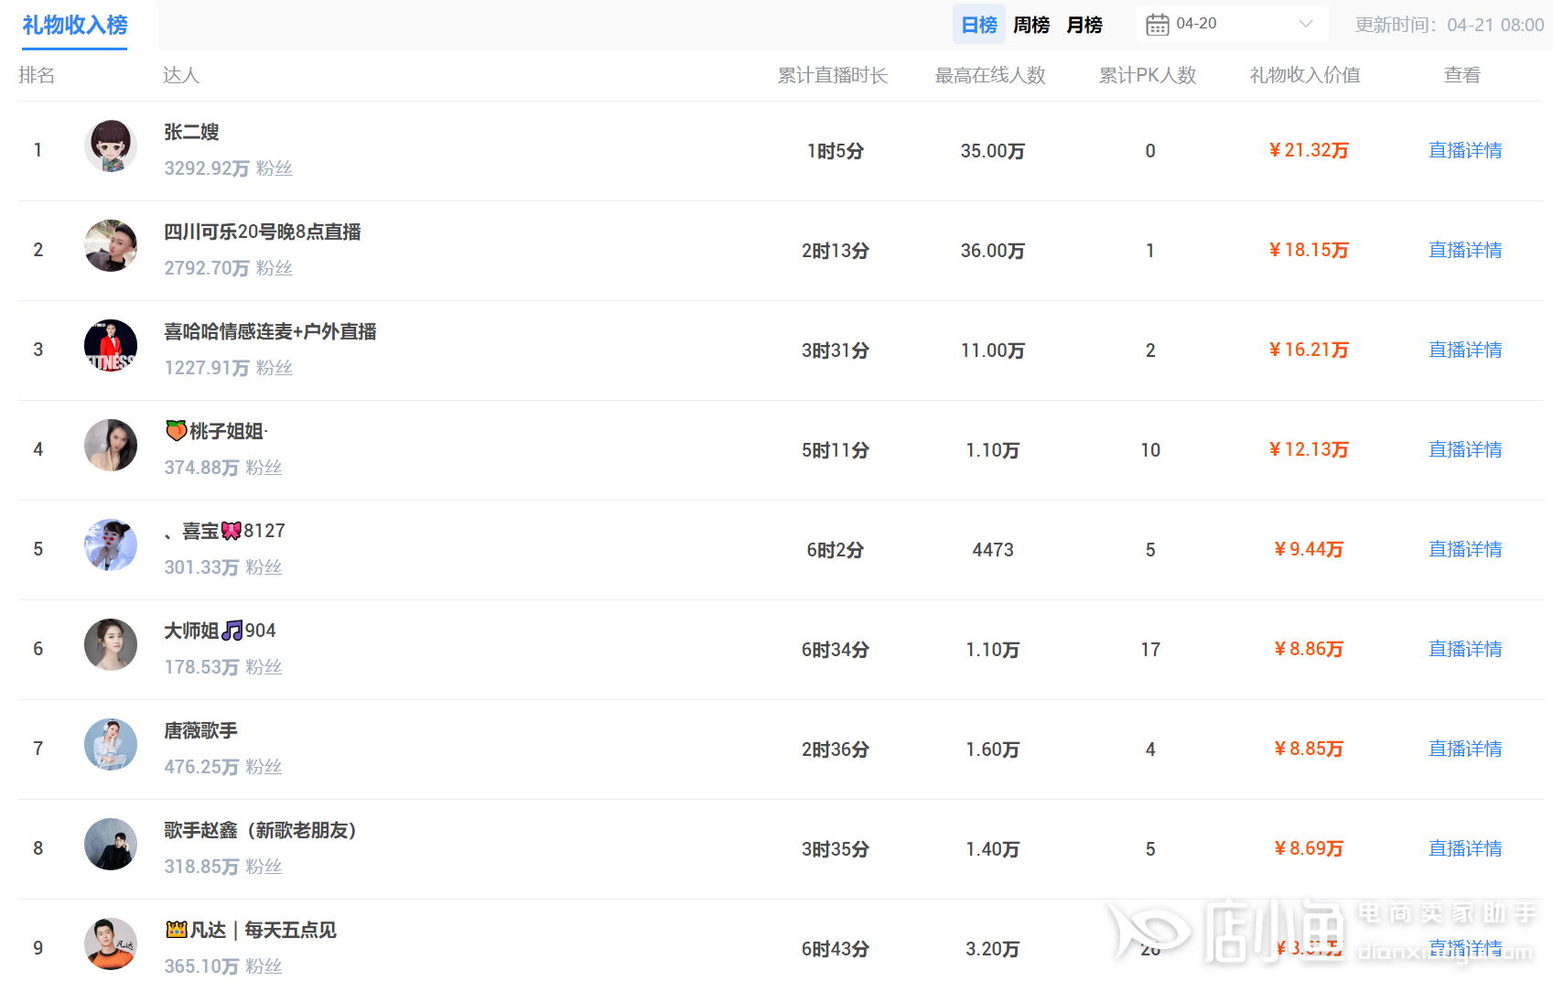The image size is (1553, 992).
Task: Click the 最高在线人数 column header
Action: (x=990, y=75)
